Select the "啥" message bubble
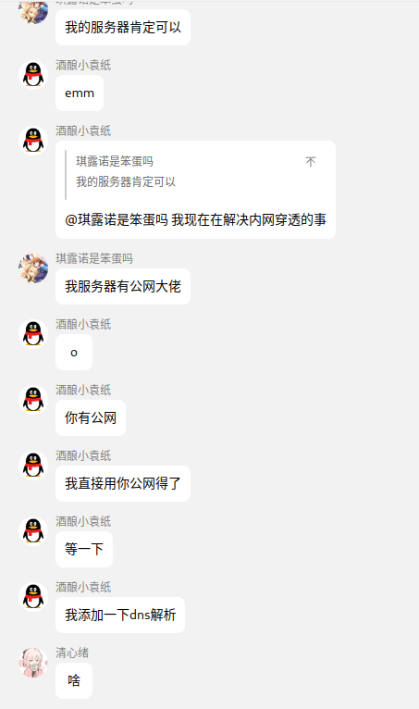Image resolution: width=419 pixels, height=709 pixels. (74, 680)
